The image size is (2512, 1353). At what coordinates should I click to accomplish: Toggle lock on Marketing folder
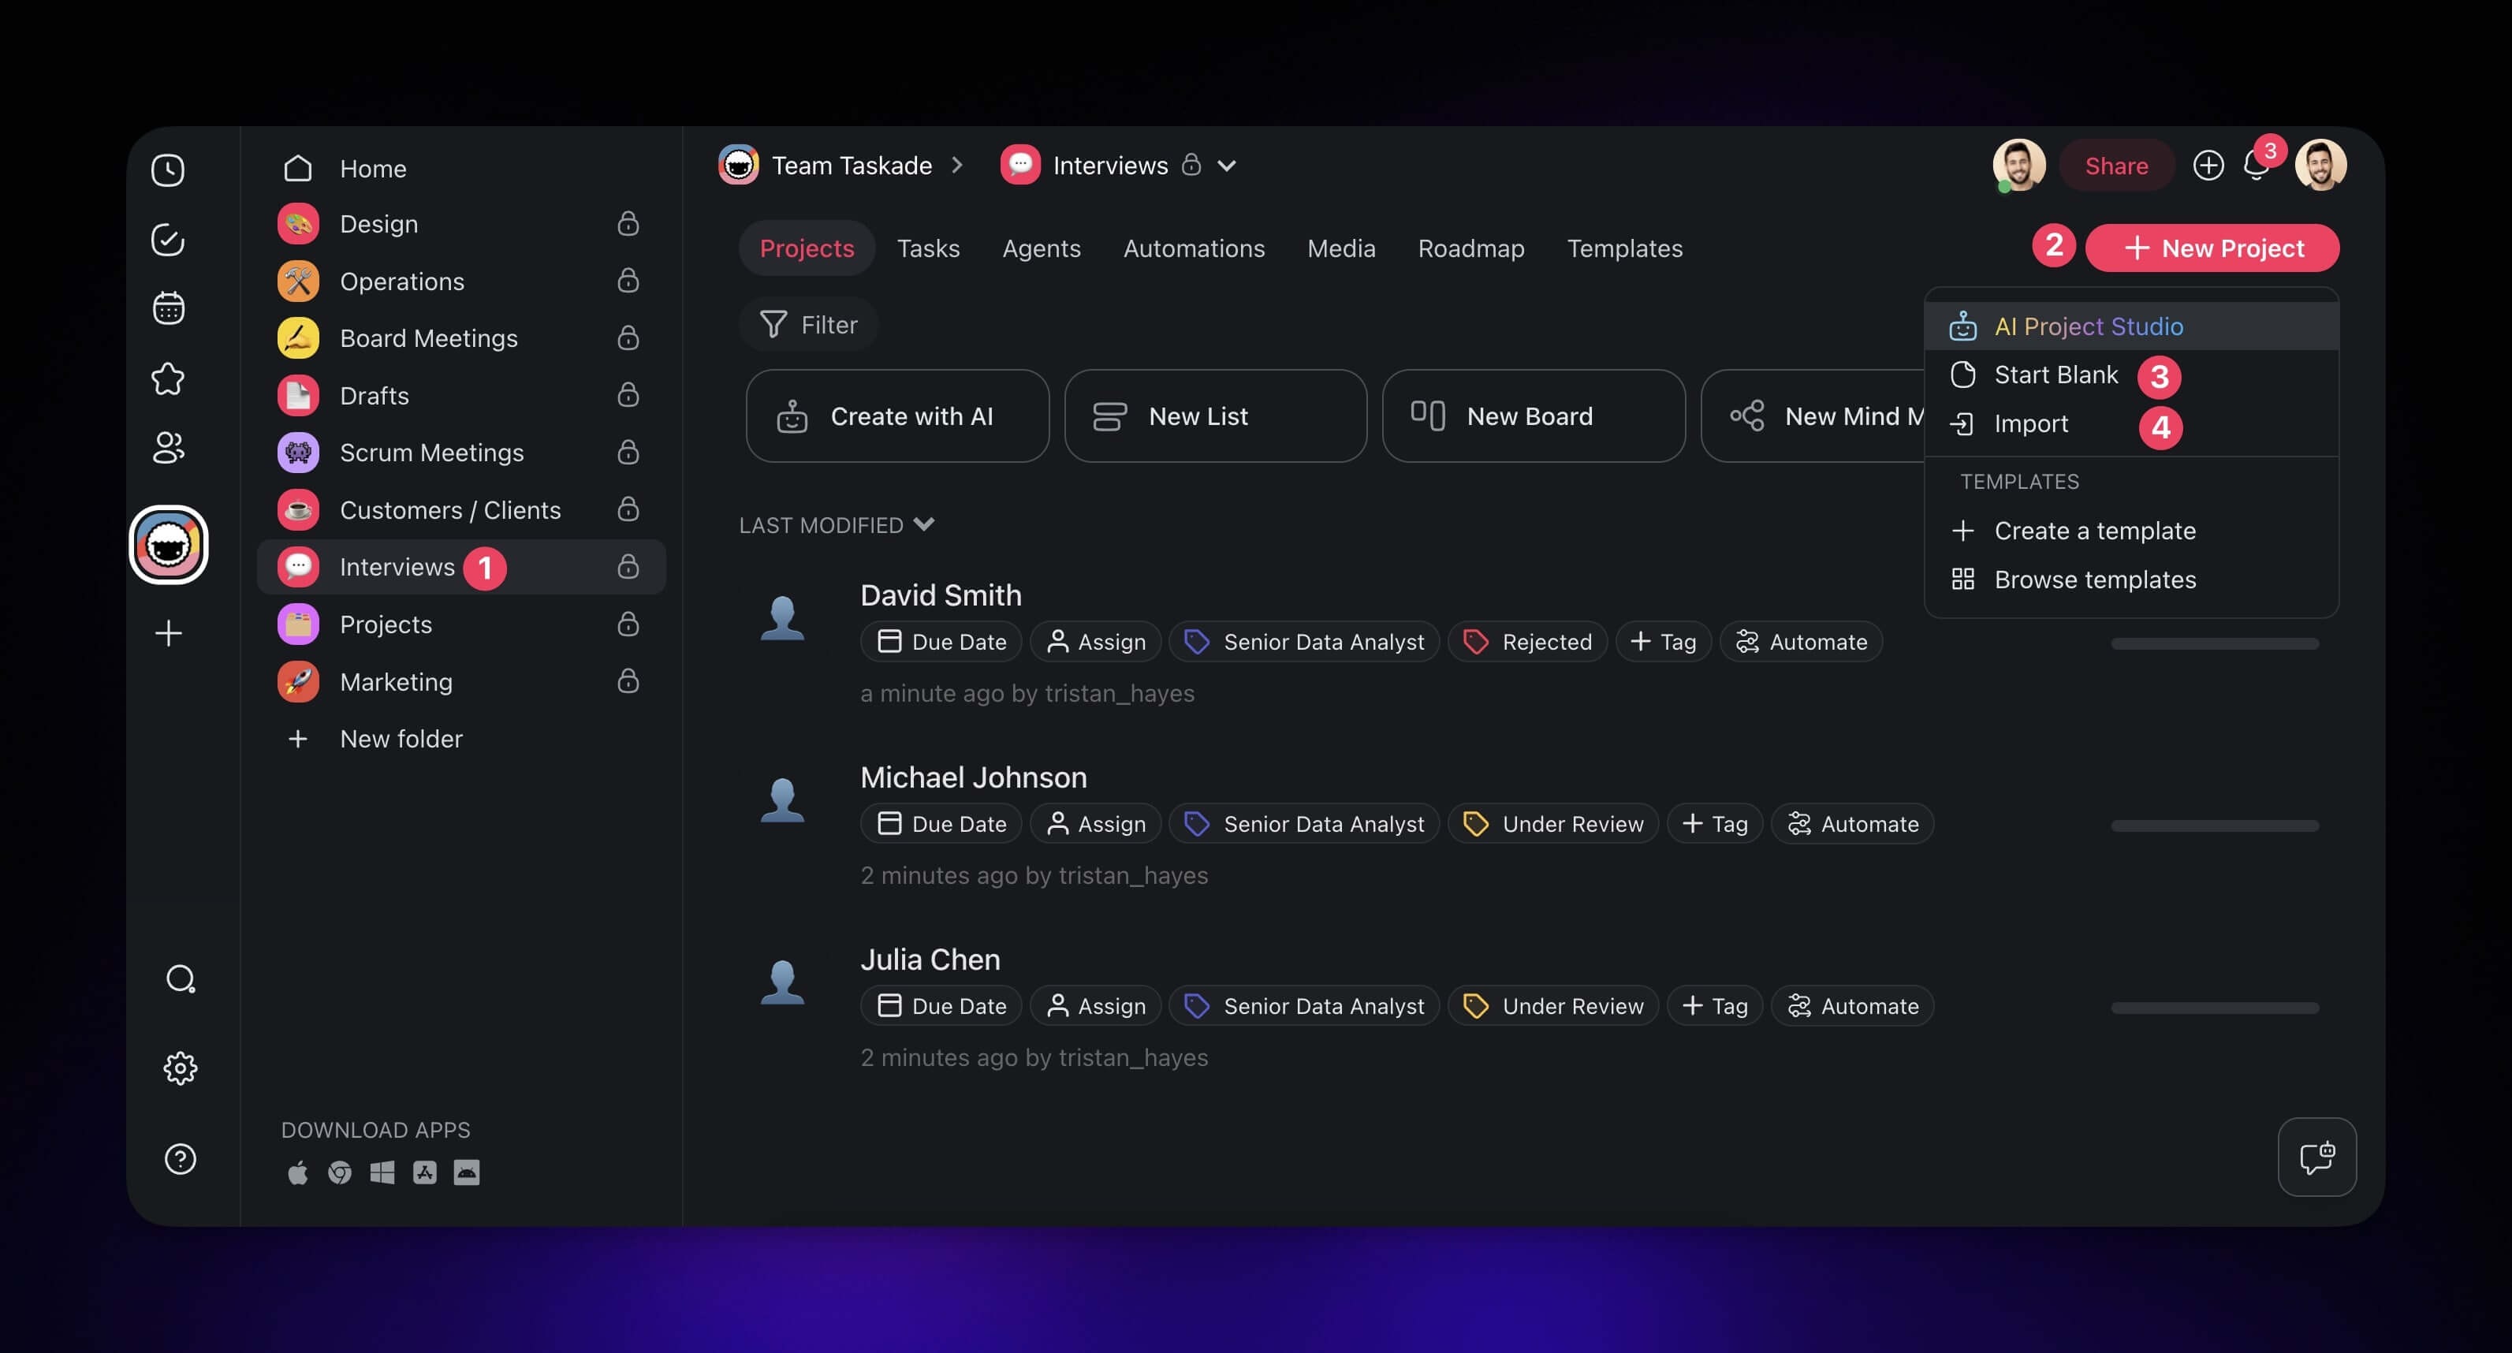tap(628, 681)
